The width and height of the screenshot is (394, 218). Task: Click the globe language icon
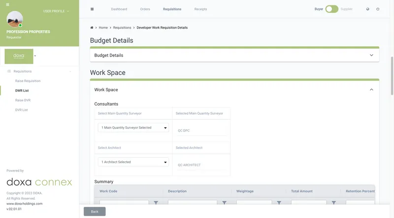pyautogui.click(x=367, y=9)
